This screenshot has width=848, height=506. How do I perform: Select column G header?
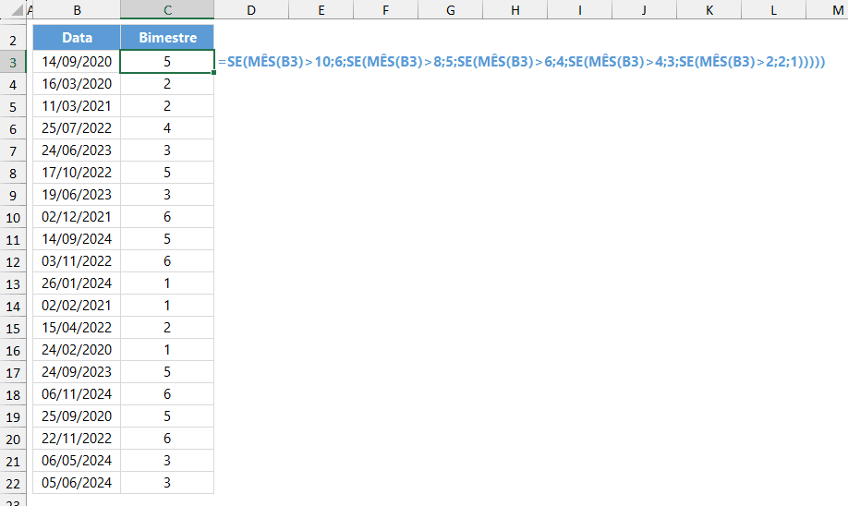[x=450, y=10]
